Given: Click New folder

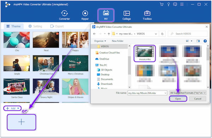Looking at the screenshot, I should [118, 41].
